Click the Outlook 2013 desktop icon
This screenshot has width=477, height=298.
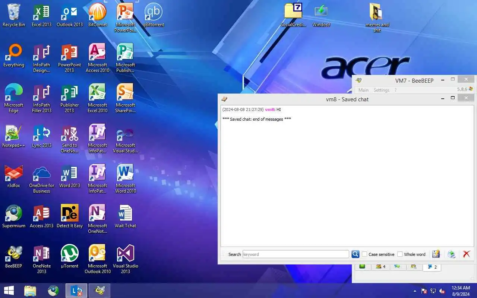pyautogui.click(x=70, y=15)
